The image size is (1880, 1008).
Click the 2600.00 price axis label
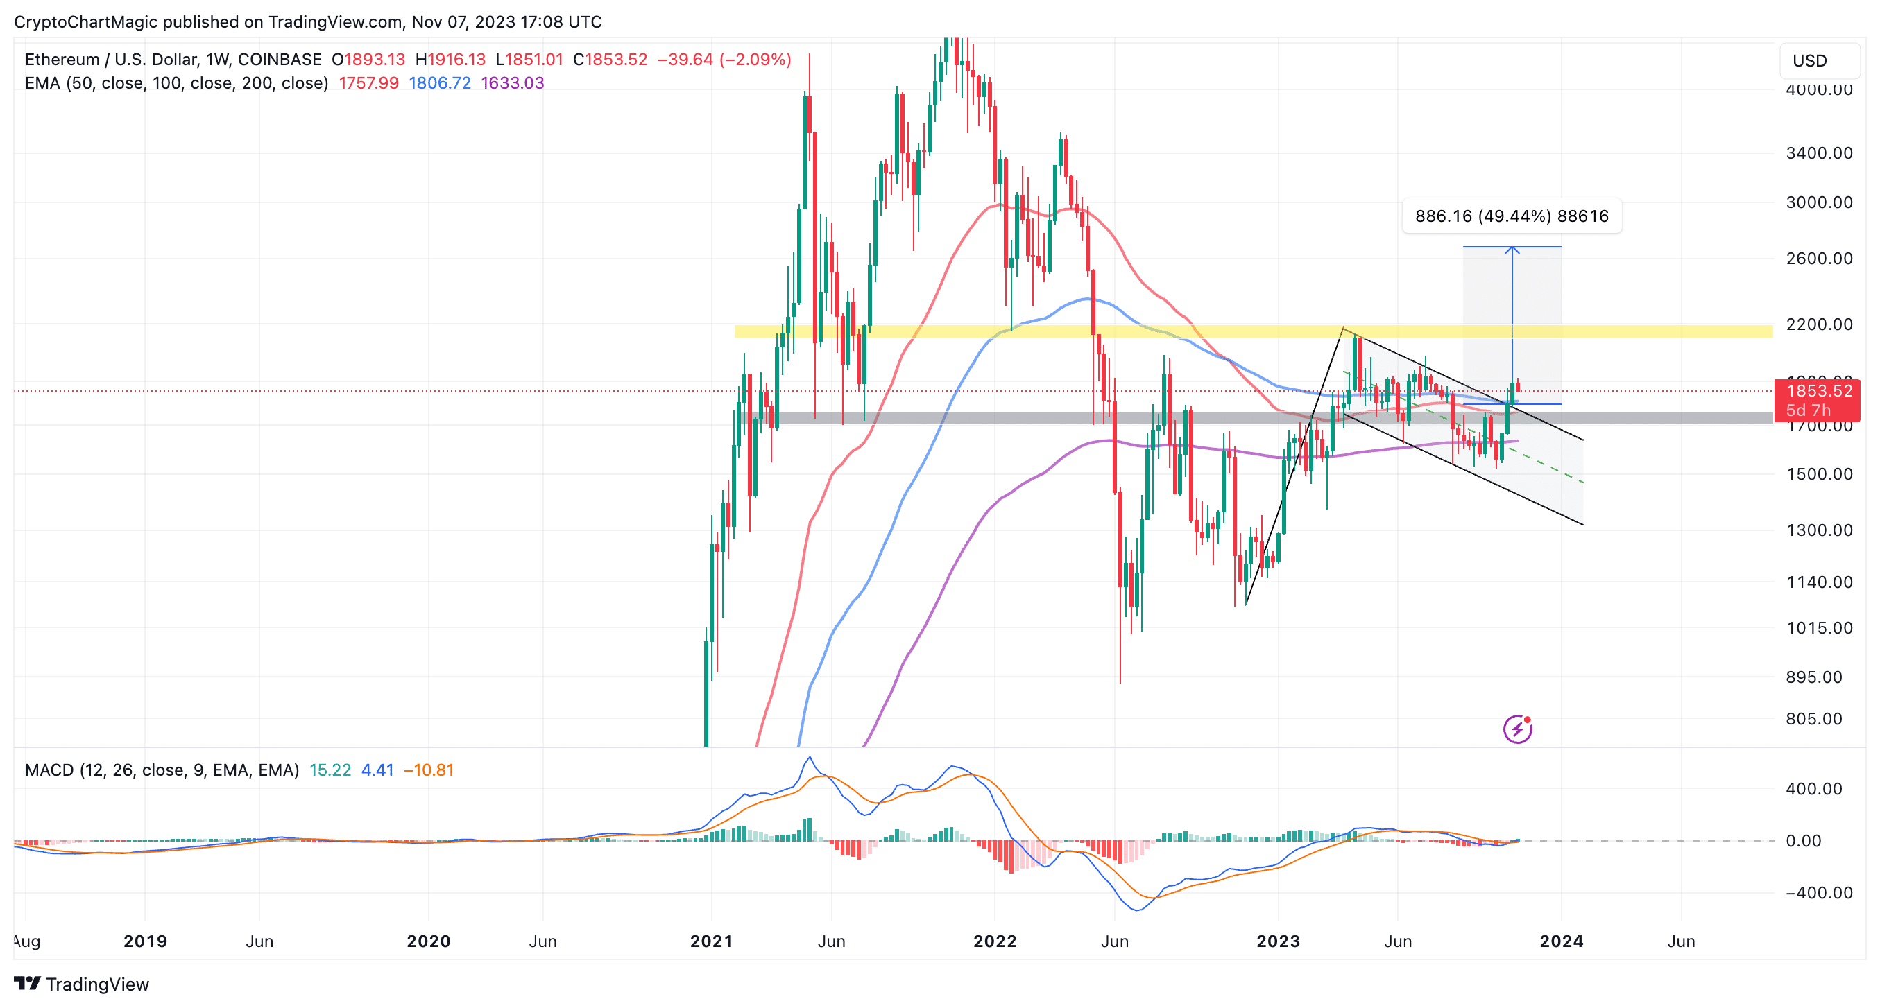click(1820, 258)
